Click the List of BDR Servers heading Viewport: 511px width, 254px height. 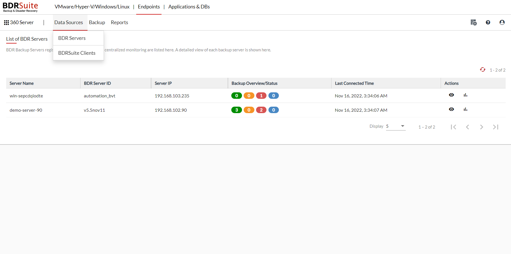click(27, 39)
